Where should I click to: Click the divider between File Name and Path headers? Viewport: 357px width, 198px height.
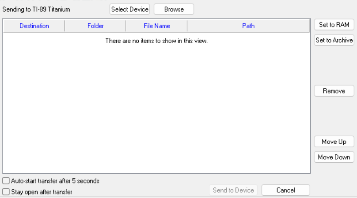pyautogui.click(x=187, y=26)
